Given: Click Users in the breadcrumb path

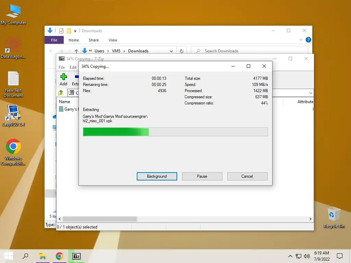Looking at the screenshot, I should (x=99, y=51).
